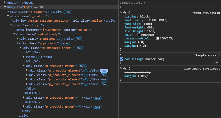This screenshot has height=118, width=221.
Task: Open color picker for #000000 swatch
Action: (x=139, y=35)
